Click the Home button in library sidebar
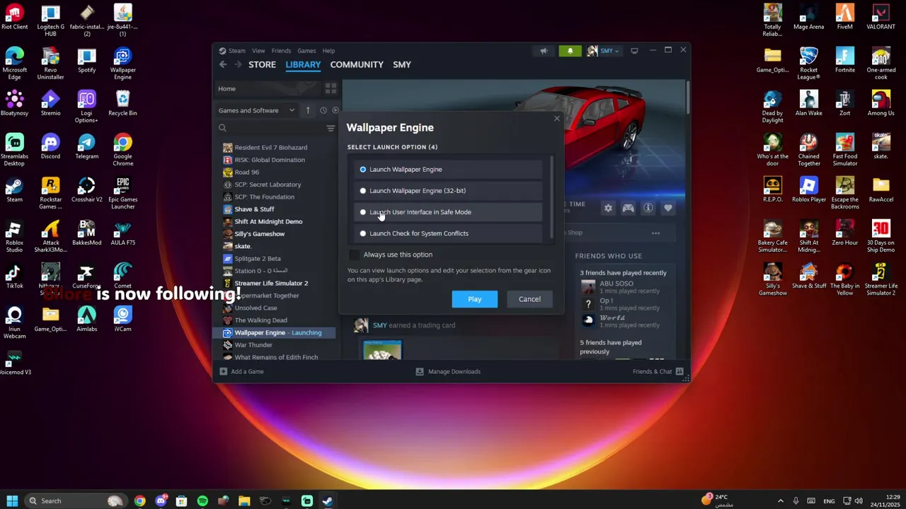906x509 pixels. click(268, 88)
